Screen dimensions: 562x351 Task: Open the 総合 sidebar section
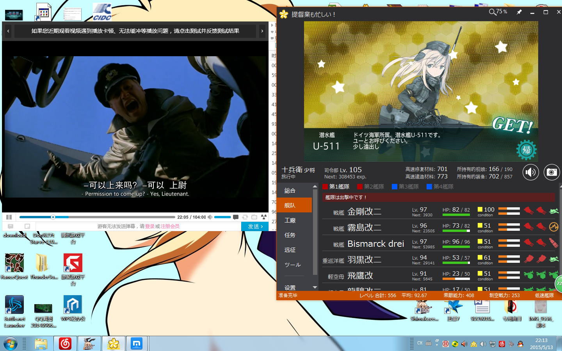coord(295,191)
